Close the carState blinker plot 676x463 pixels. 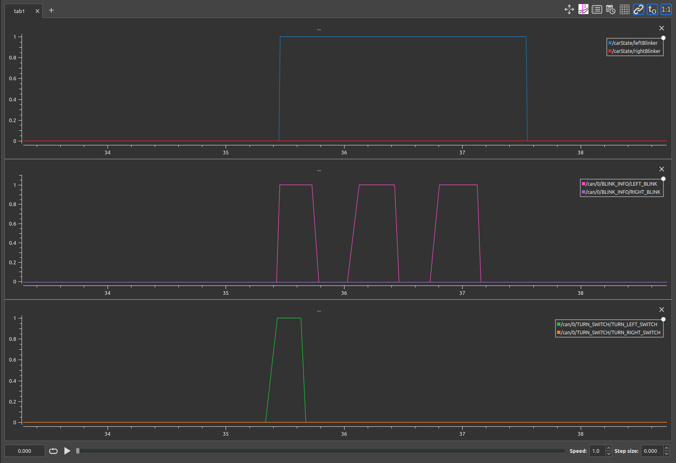tap(662, 28)
